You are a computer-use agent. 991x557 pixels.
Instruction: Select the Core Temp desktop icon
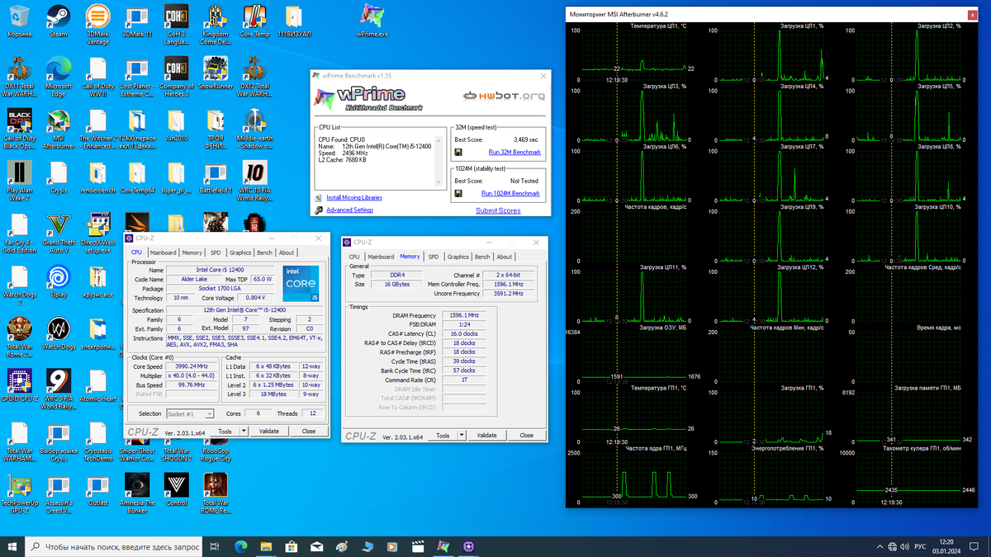(x=254, y=17)
